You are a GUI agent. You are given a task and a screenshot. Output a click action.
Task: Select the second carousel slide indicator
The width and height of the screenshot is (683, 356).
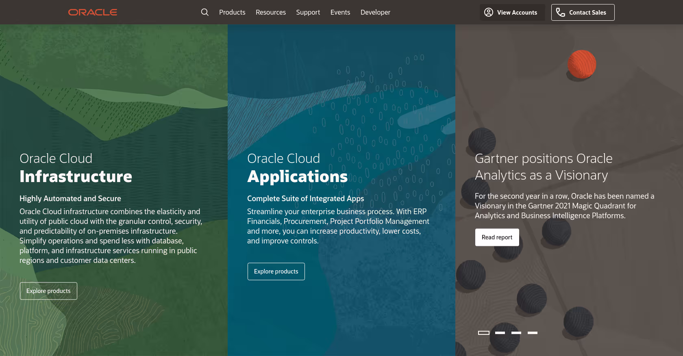pyautogui.click(x=500, y=333)
